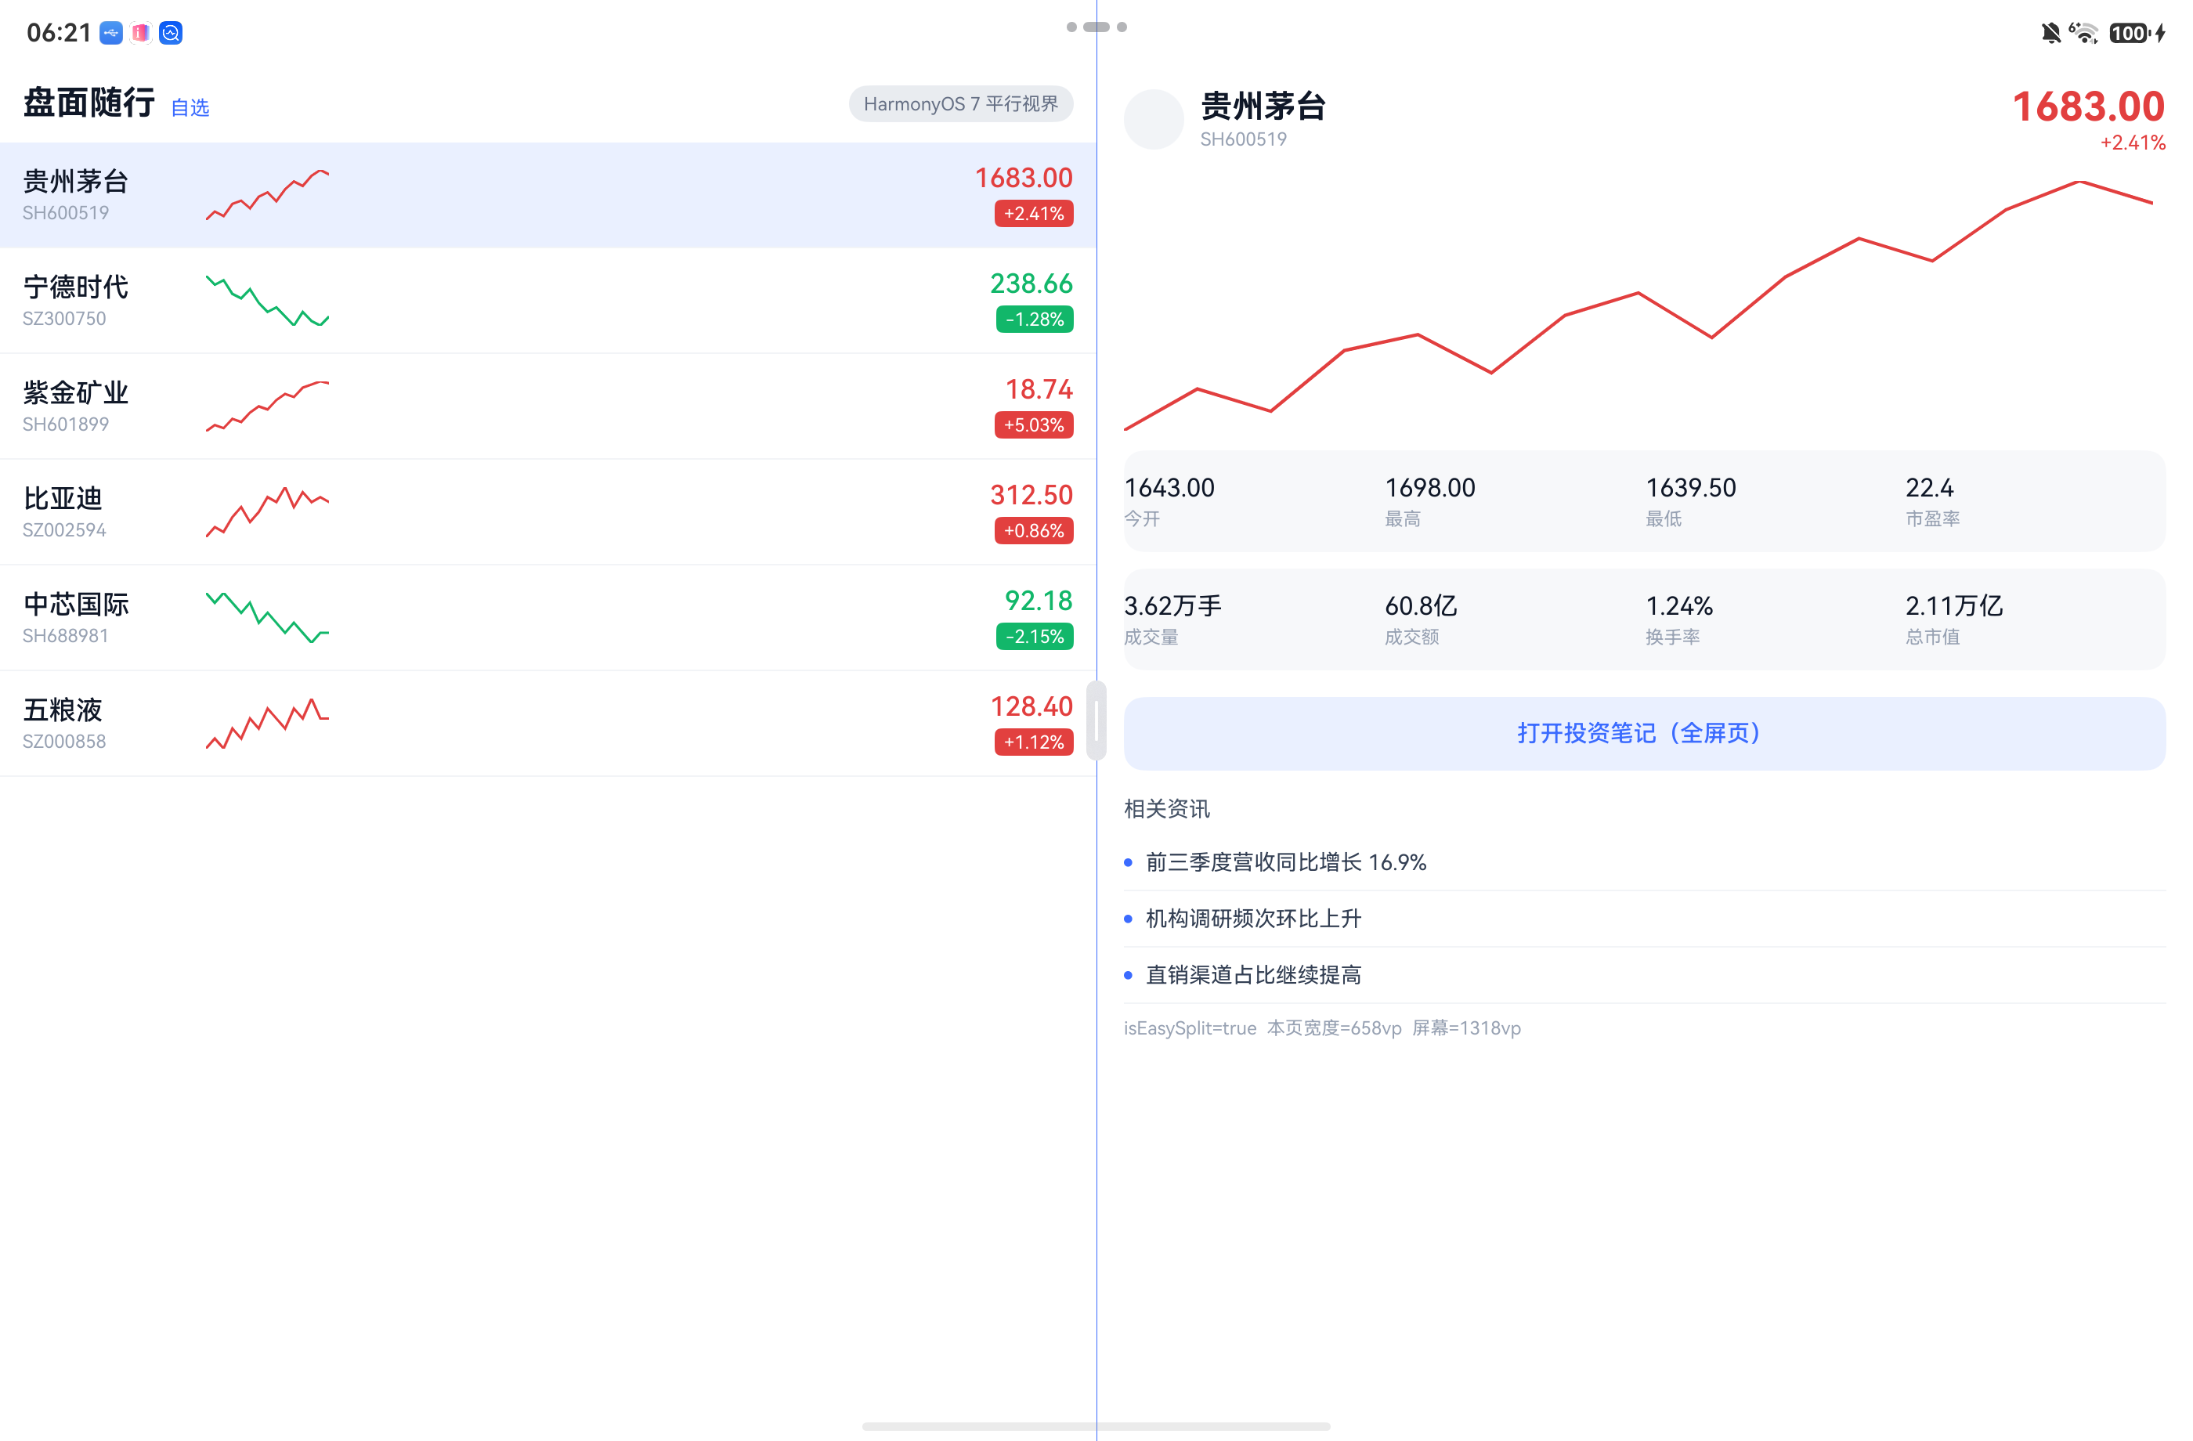The height and width of the screenshot is (1441, 2193).
Task: Click the SH600519 code in detail header
Action: [1243, 139]
